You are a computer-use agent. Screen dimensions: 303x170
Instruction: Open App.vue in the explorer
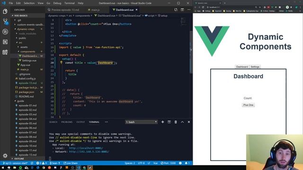point(25,65)
